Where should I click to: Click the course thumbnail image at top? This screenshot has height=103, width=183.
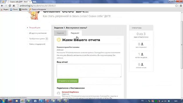coord(34,15)
